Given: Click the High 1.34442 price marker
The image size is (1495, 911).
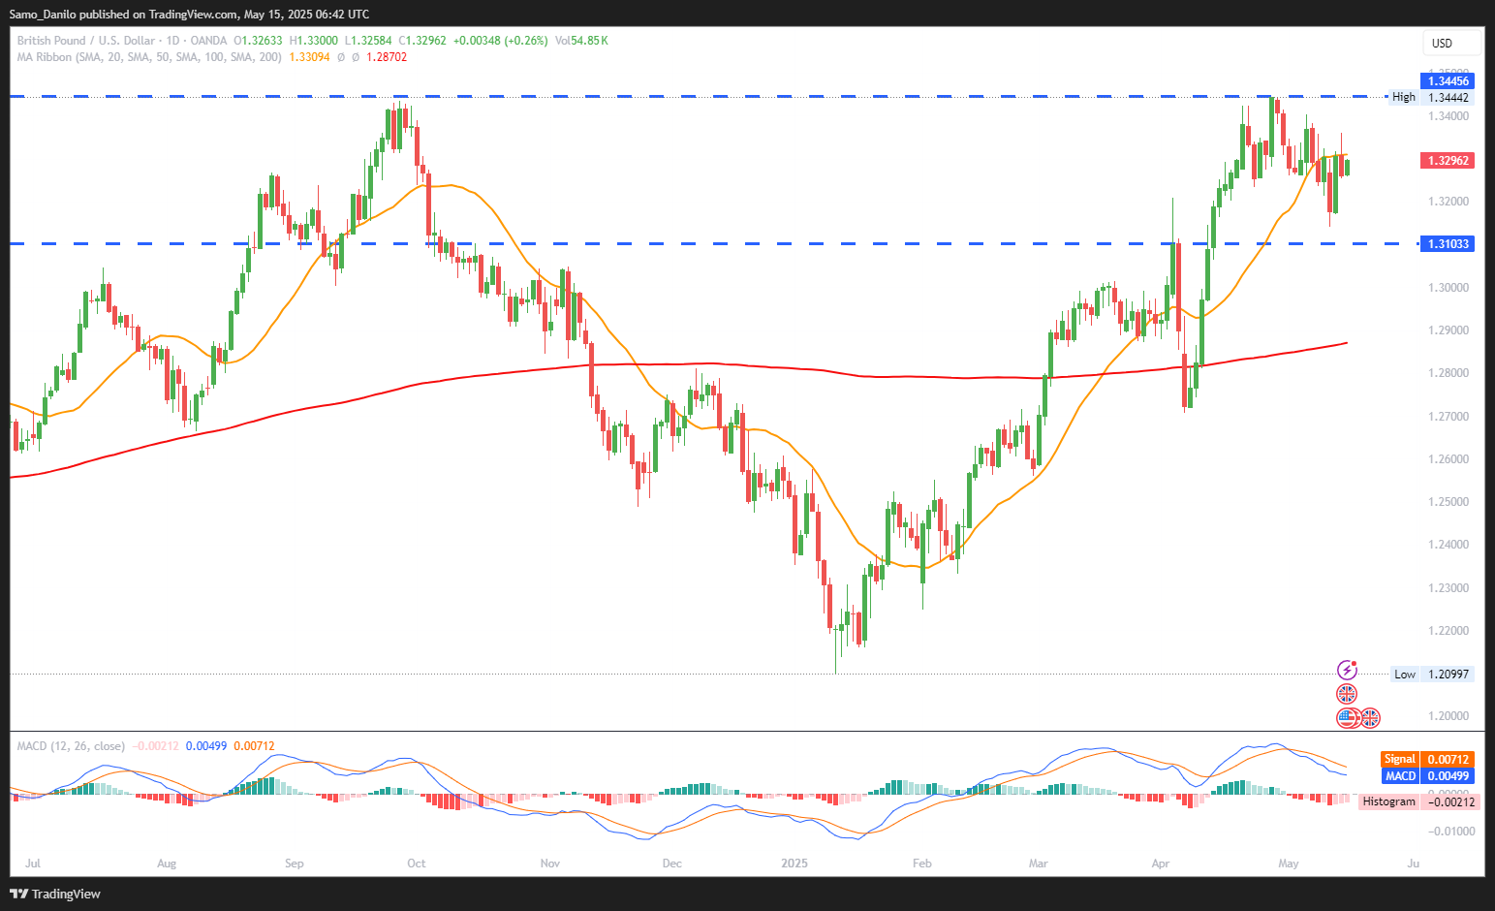Looking at the screenshot, I should click(1431, 97).
